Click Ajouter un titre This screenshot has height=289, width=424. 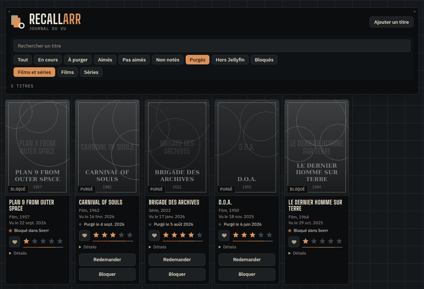pos(391,22)
